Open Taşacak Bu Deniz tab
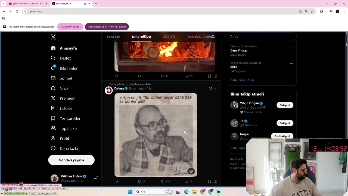348x196 pixels. point(201,37)
